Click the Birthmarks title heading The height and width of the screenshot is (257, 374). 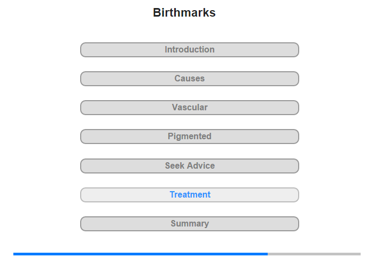tap(184, 13)
